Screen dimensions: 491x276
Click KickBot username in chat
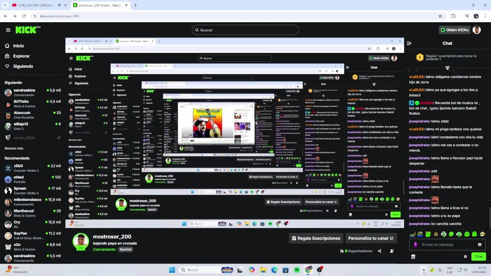click(427, 103)
